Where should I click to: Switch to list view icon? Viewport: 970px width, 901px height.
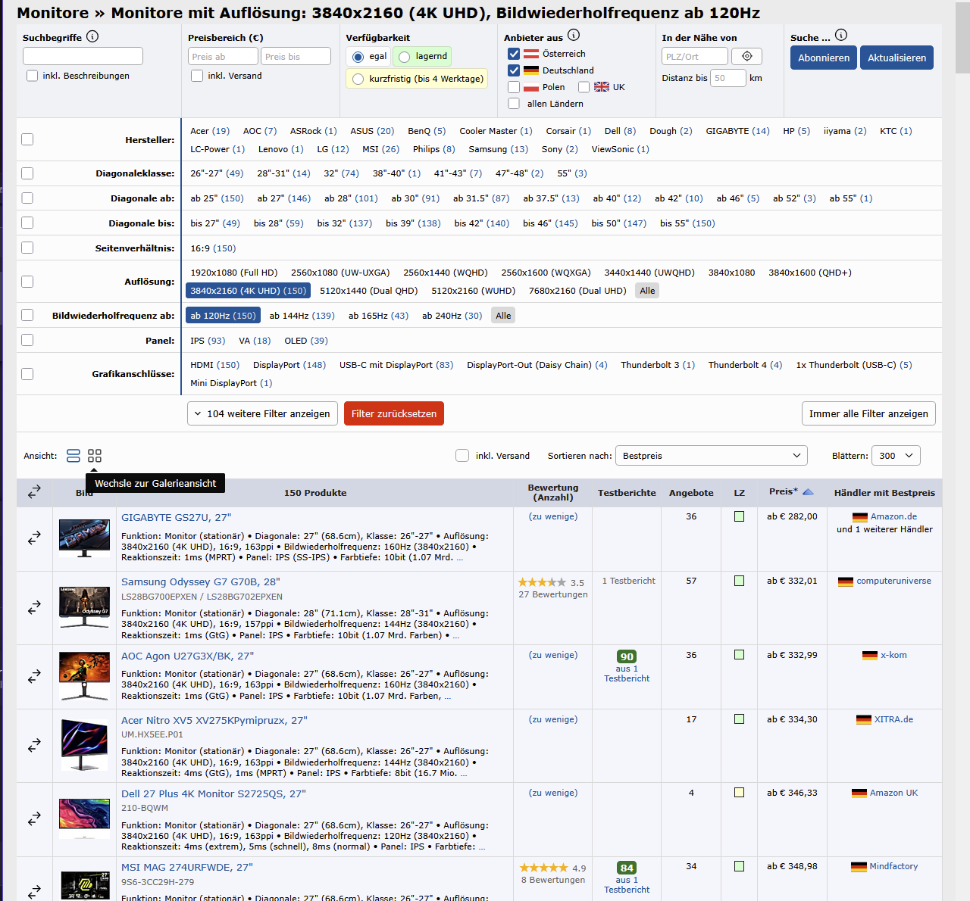(74, 456)
